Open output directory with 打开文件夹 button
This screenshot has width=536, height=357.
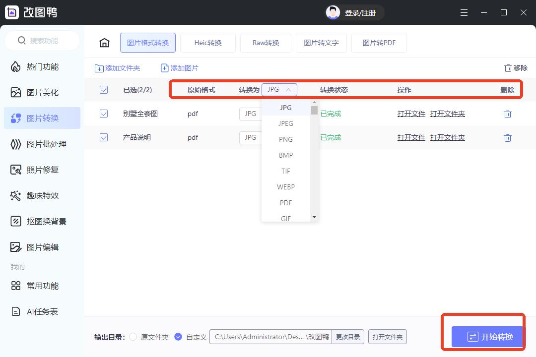[388, 337]
